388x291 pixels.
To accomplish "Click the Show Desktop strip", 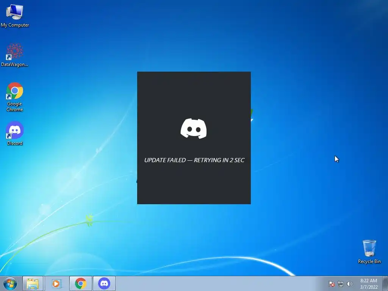I will point(385,283).
